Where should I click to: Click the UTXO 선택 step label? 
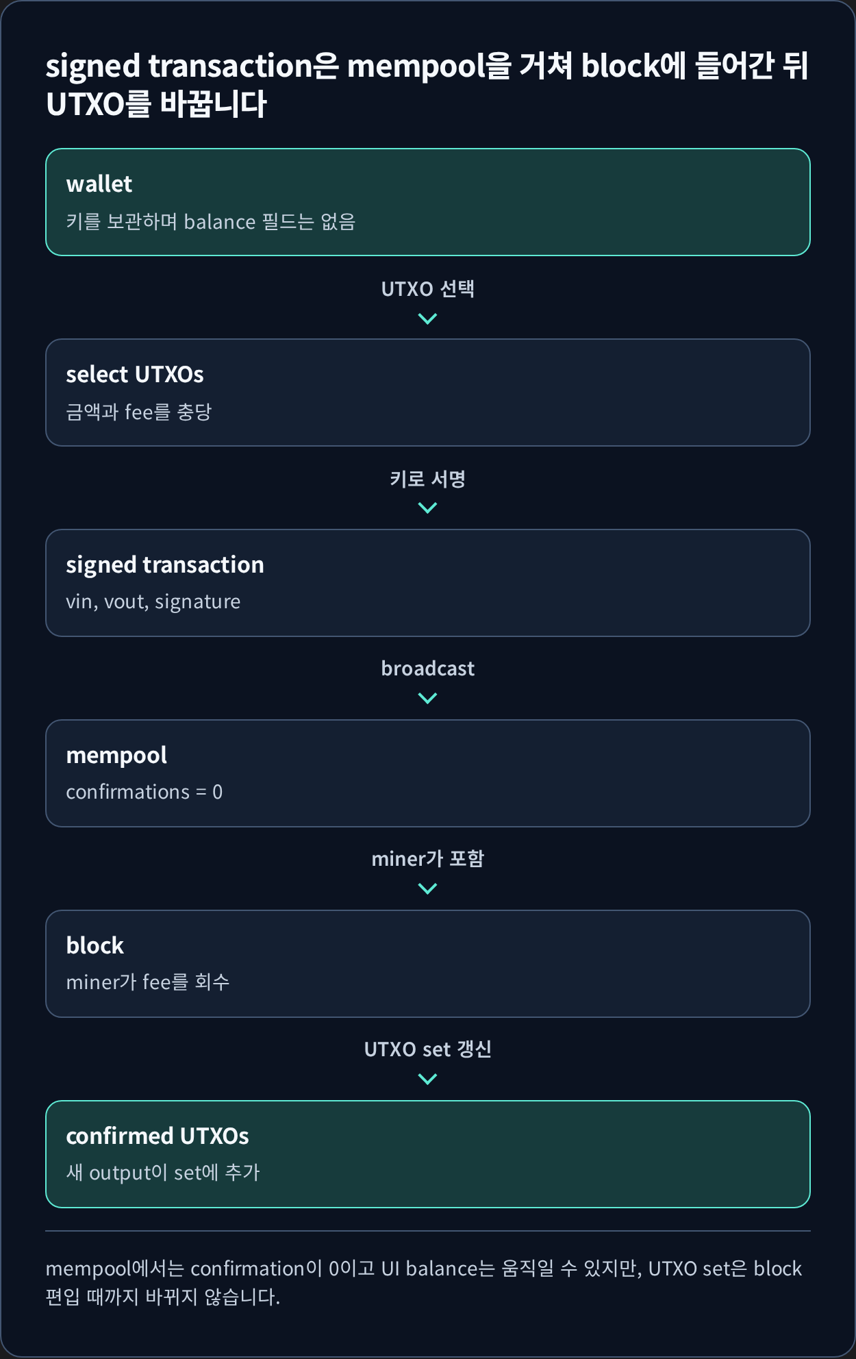[427, 289]
